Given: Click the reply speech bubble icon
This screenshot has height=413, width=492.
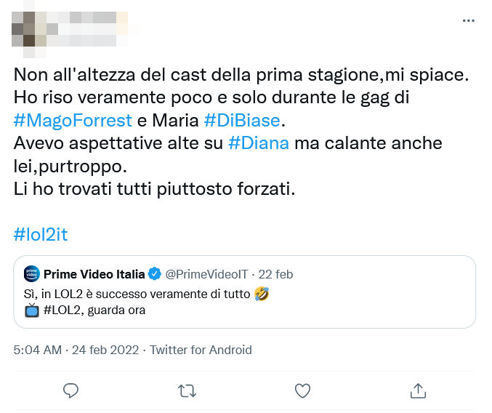Looking at the screenshot, I should pyautogui.click(x=70, y=390).
